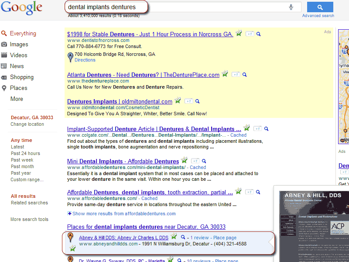349x262 pixels.
Task: Click map pin B beside Dr. Wayne G. Suway
Action: pos(70,259)
